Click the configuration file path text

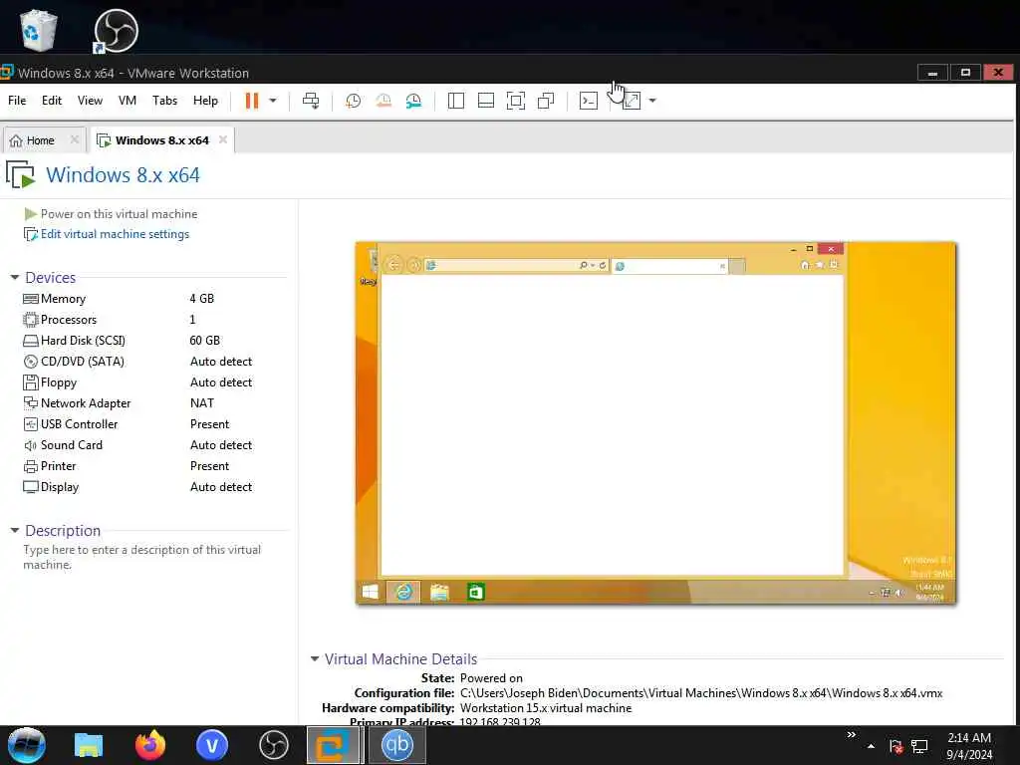701,693
